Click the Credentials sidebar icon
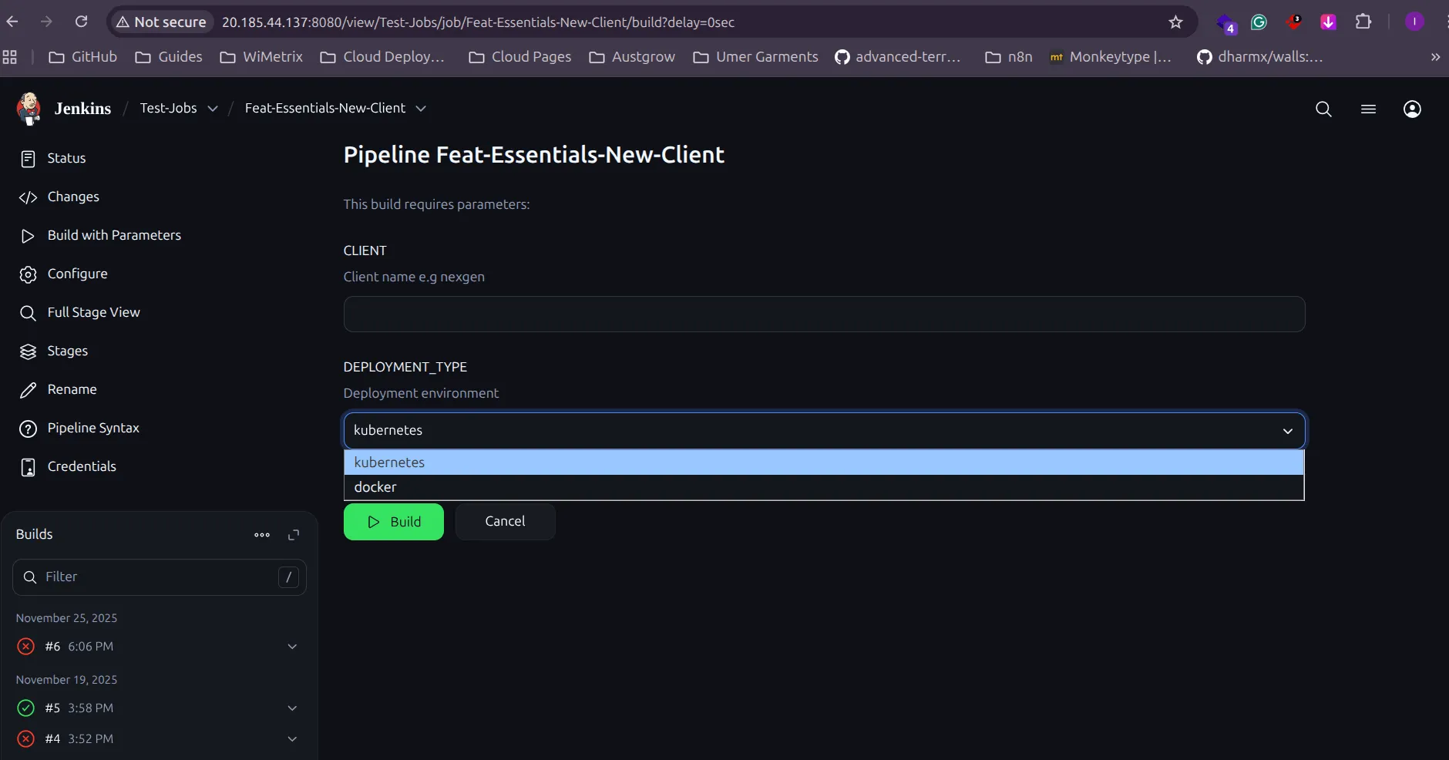 pos(27,467)
